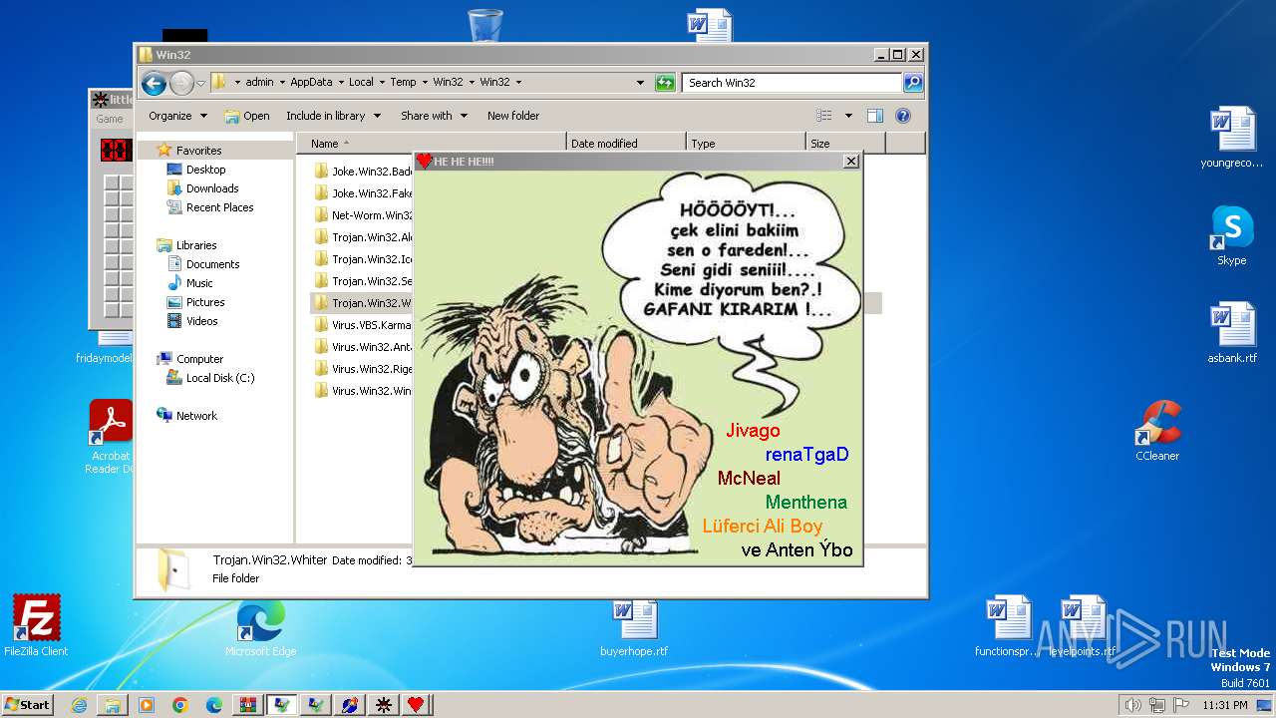Click in the Search Win32 field

793,83
